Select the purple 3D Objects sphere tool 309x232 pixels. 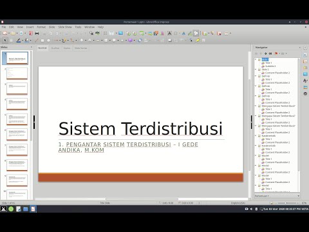[130, 40]
